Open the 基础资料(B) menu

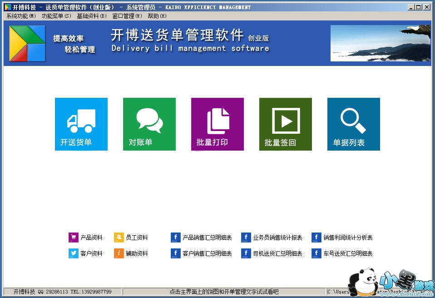pyautogui.click(x=92, y=16)
